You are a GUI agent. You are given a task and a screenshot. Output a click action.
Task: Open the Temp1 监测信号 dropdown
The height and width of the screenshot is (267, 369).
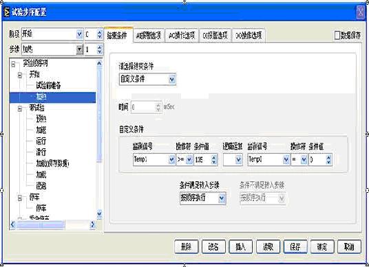(x=172, y=160)
